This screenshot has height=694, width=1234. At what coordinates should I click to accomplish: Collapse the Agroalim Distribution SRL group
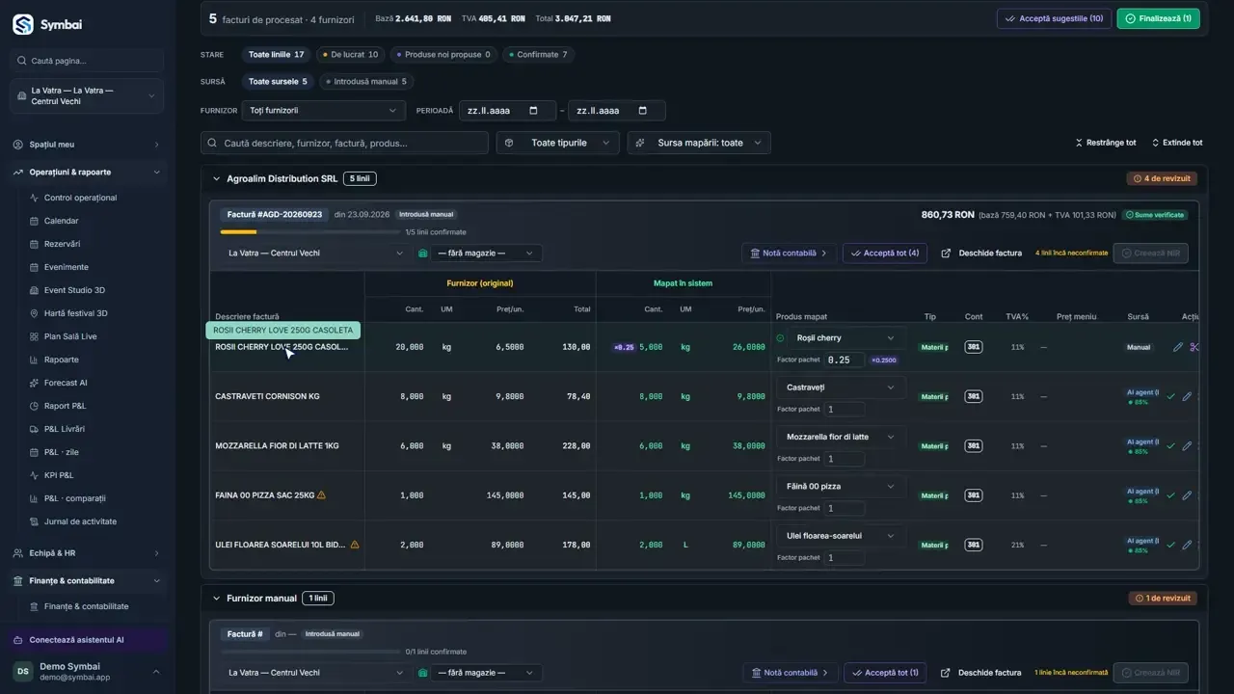pyautogui.click(x=217, y=178)
